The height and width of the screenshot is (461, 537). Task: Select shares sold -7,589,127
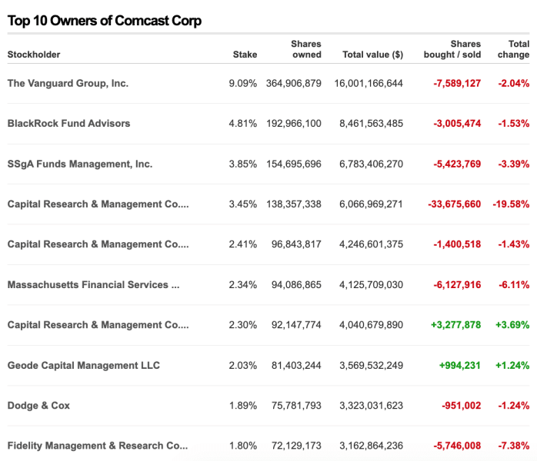pos(457,83)
